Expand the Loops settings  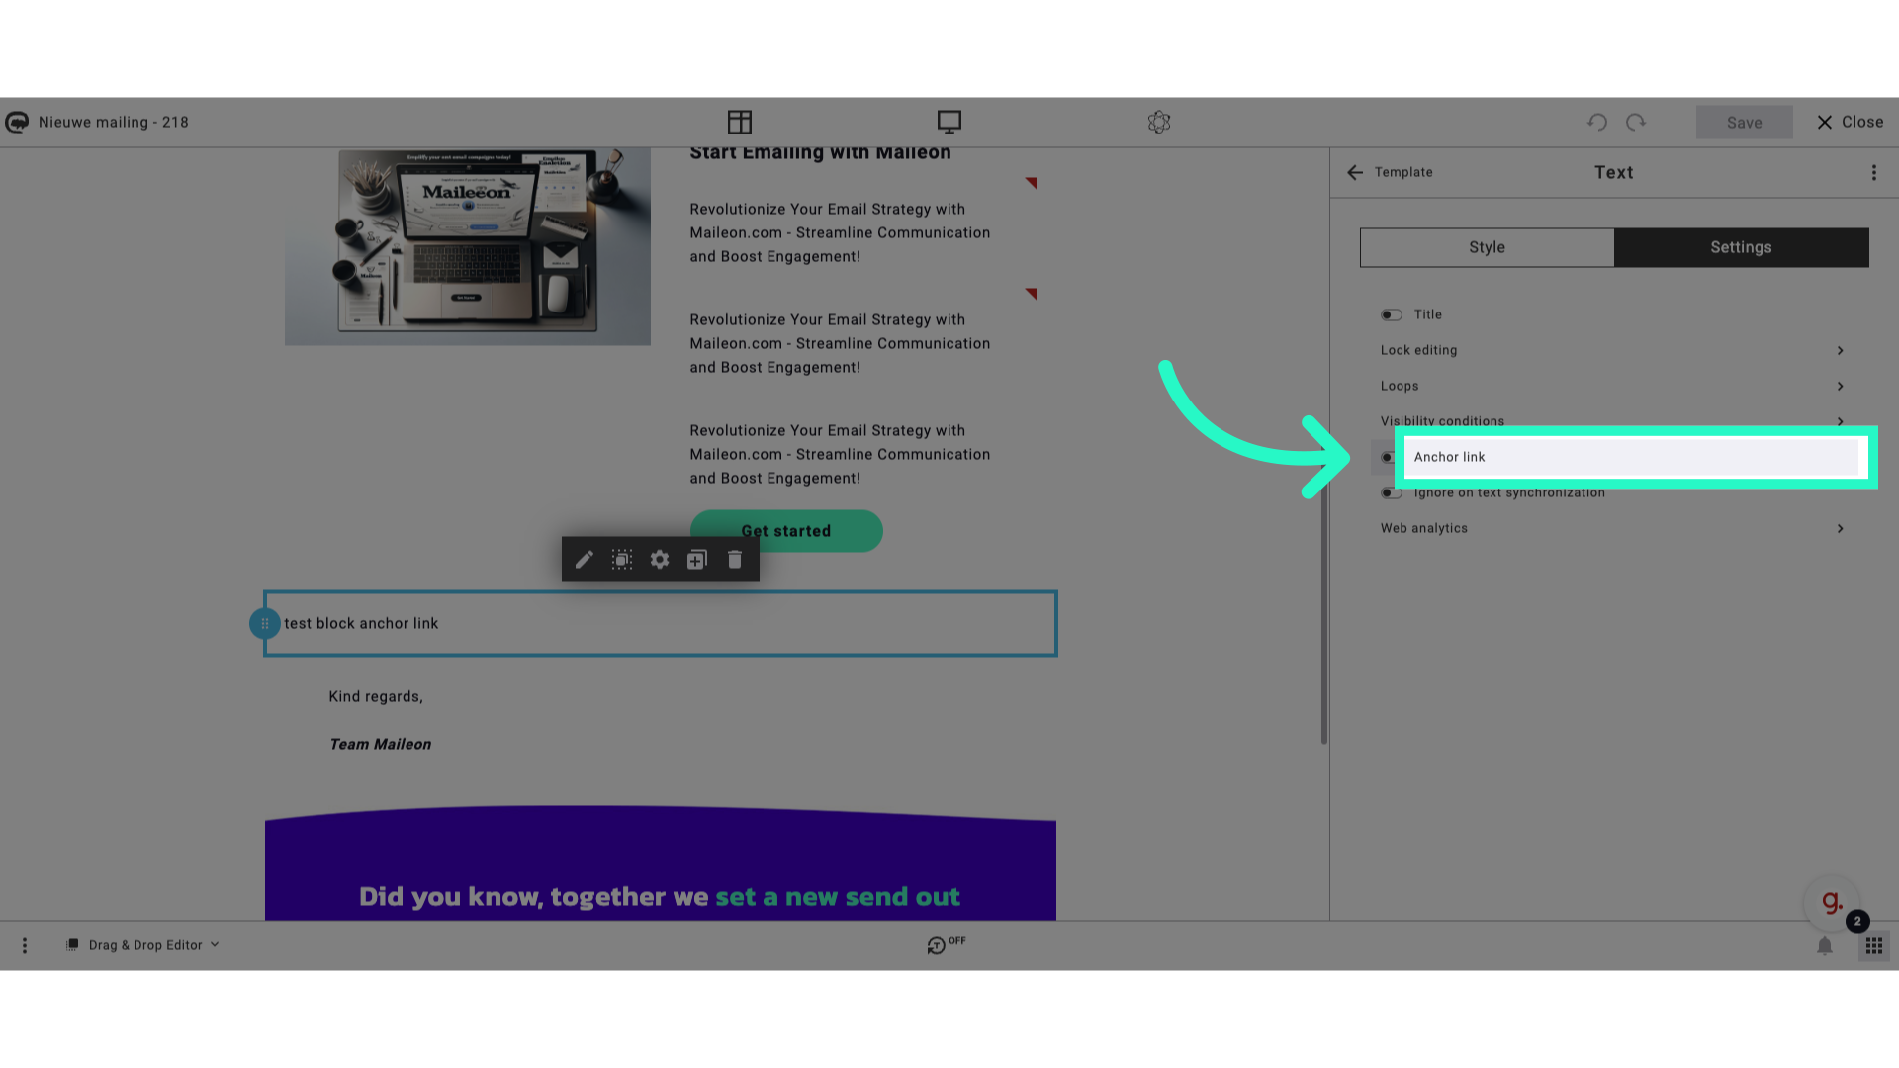pos(1612,386)
